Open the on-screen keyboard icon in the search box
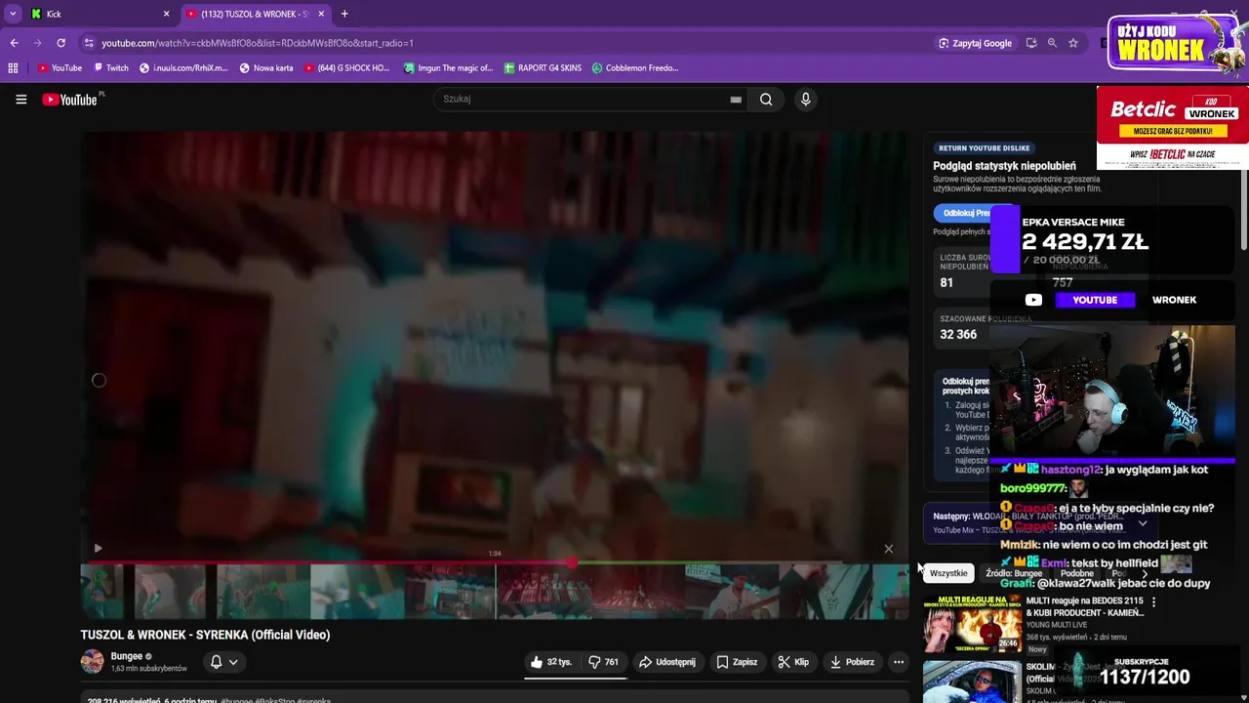 pos(736,99)
